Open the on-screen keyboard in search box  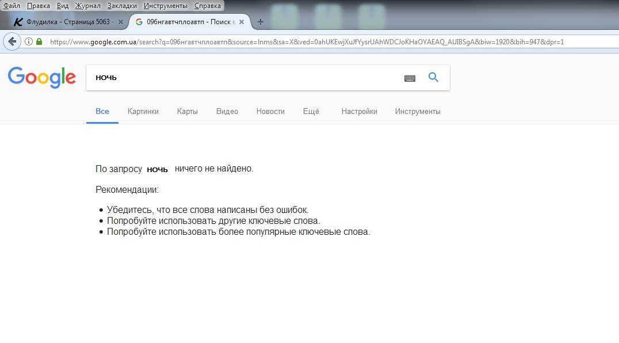(x=410, y=78)
